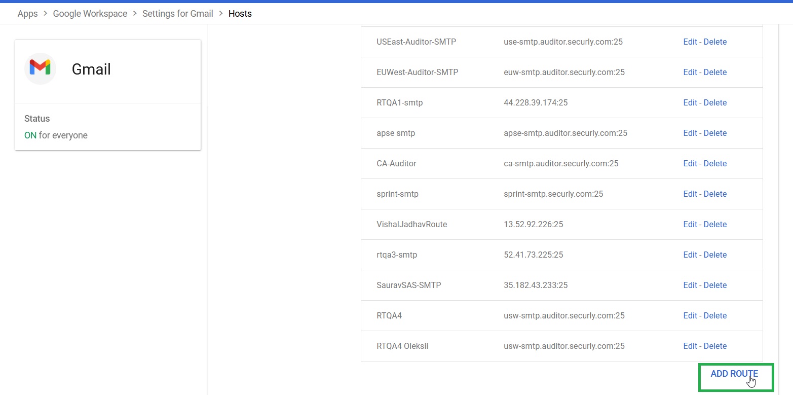Edit the RTQA4 route
The image size is (793, 395).
(x=690, y=316)
